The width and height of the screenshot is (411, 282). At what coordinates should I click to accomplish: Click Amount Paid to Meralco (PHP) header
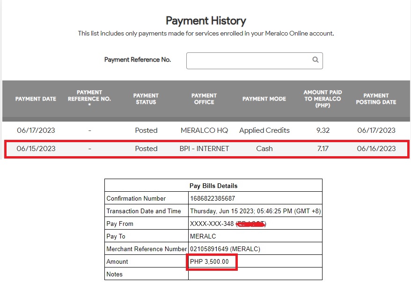(x=323, y=99)
